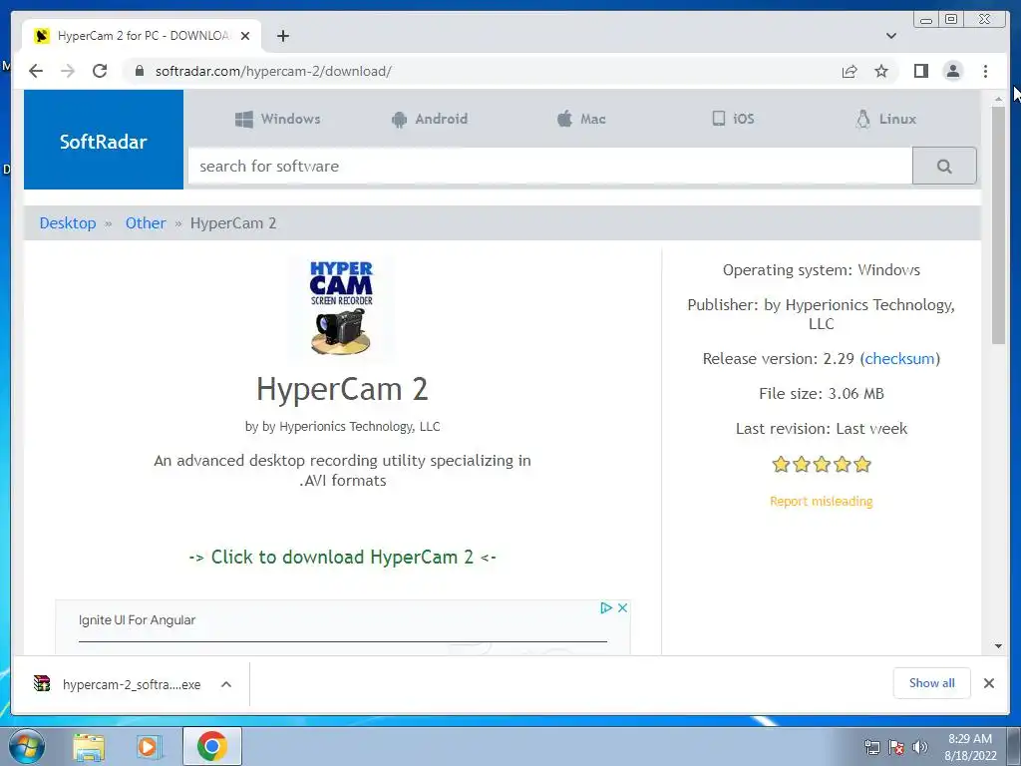
Task: Click the Chrome taskbar icon
Action: point(212,746)
